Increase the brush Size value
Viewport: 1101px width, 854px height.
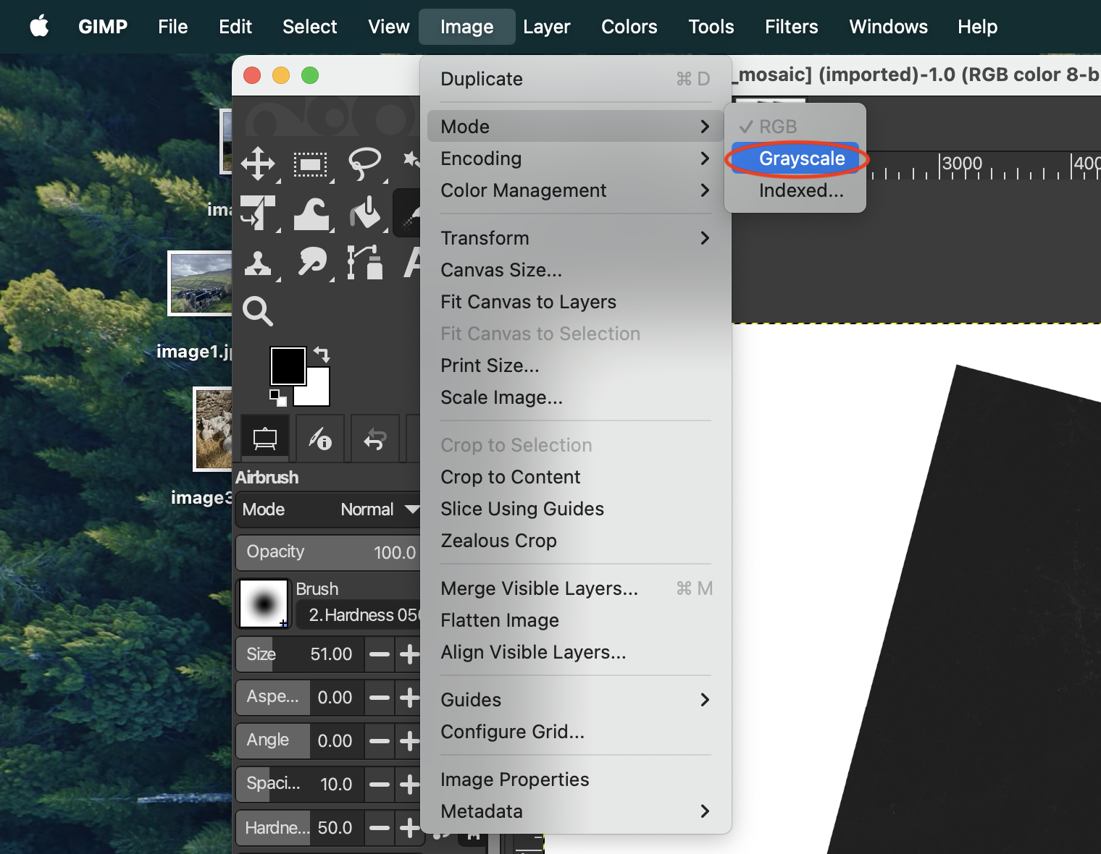pos(409,654)
